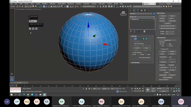Set Preview Selection to Off
This screenshot has width=191, height=107.
click(133, 55)
